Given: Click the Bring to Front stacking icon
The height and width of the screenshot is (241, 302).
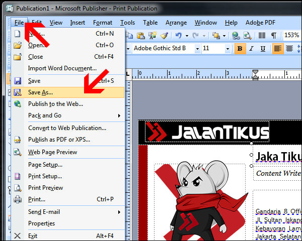Looking at the screenshot, I should 216,36.
